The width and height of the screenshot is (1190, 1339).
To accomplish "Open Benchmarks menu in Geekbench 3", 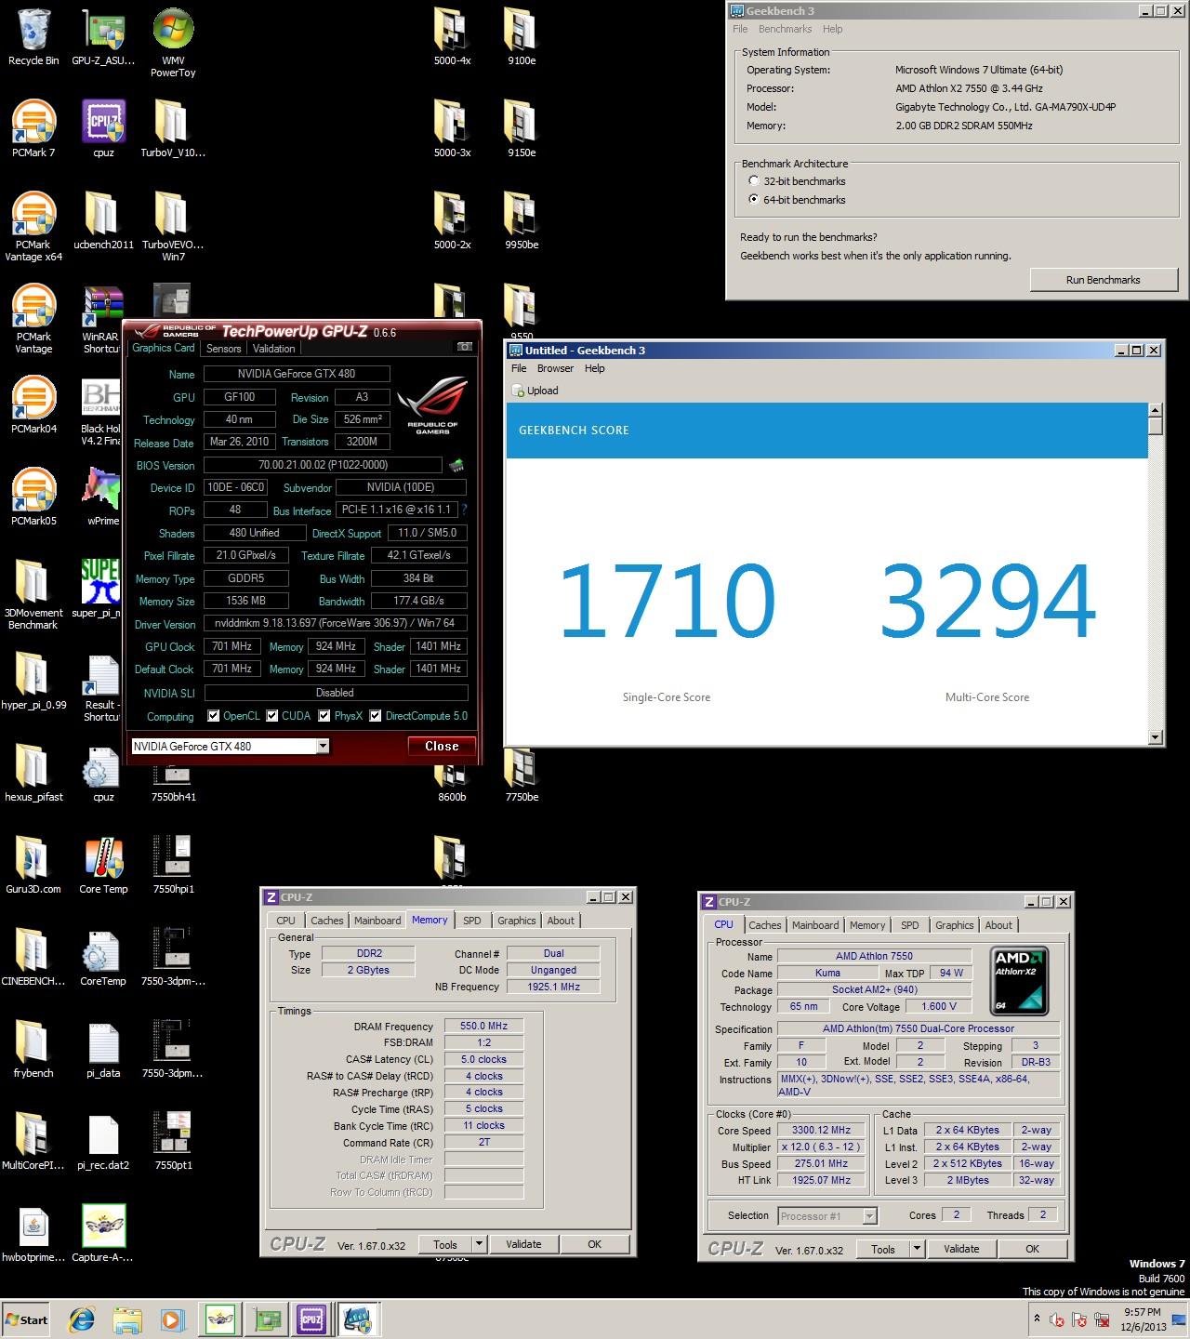I will pos(786,29).
